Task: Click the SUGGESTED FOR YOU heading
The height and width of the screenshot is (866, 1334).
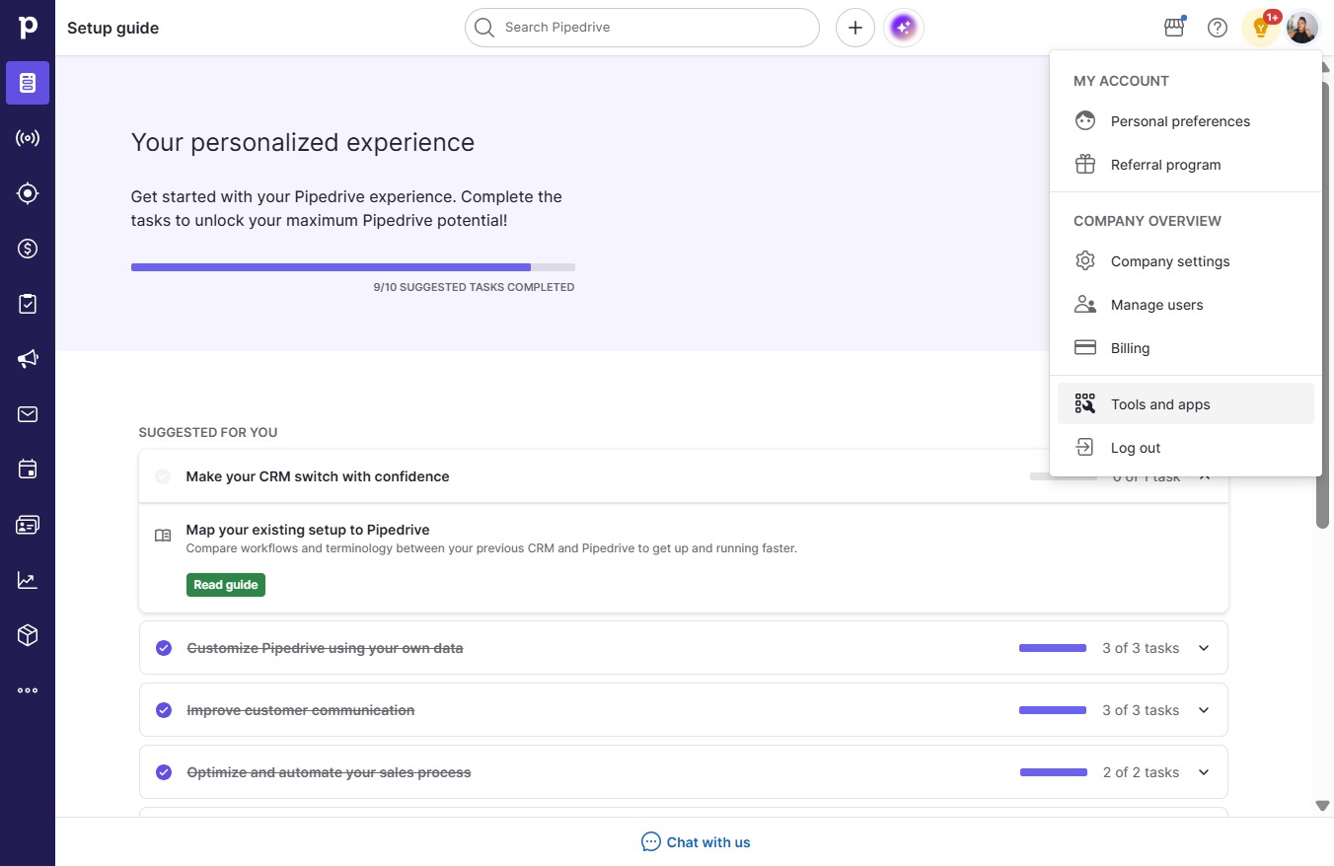Action: tap(208, 432)
